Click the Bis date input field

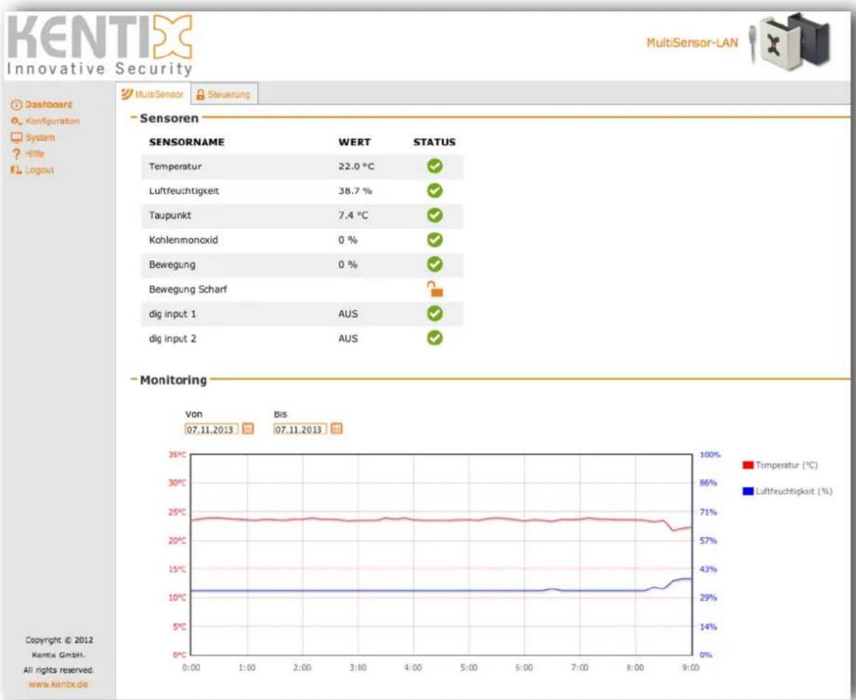[300, 429]
